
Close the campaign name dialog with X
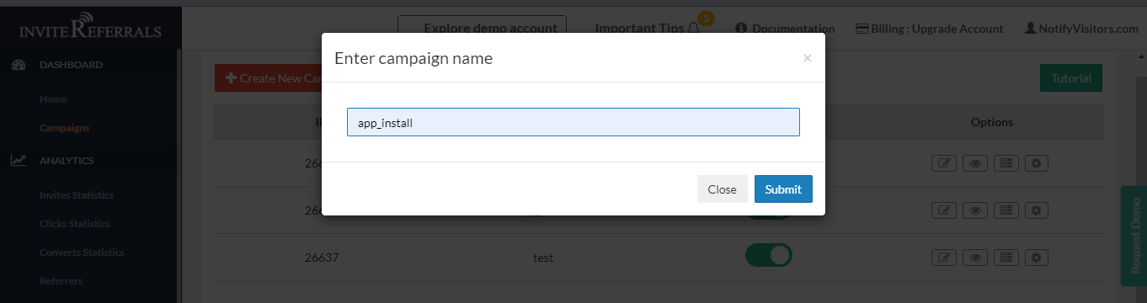pos(807,58)
